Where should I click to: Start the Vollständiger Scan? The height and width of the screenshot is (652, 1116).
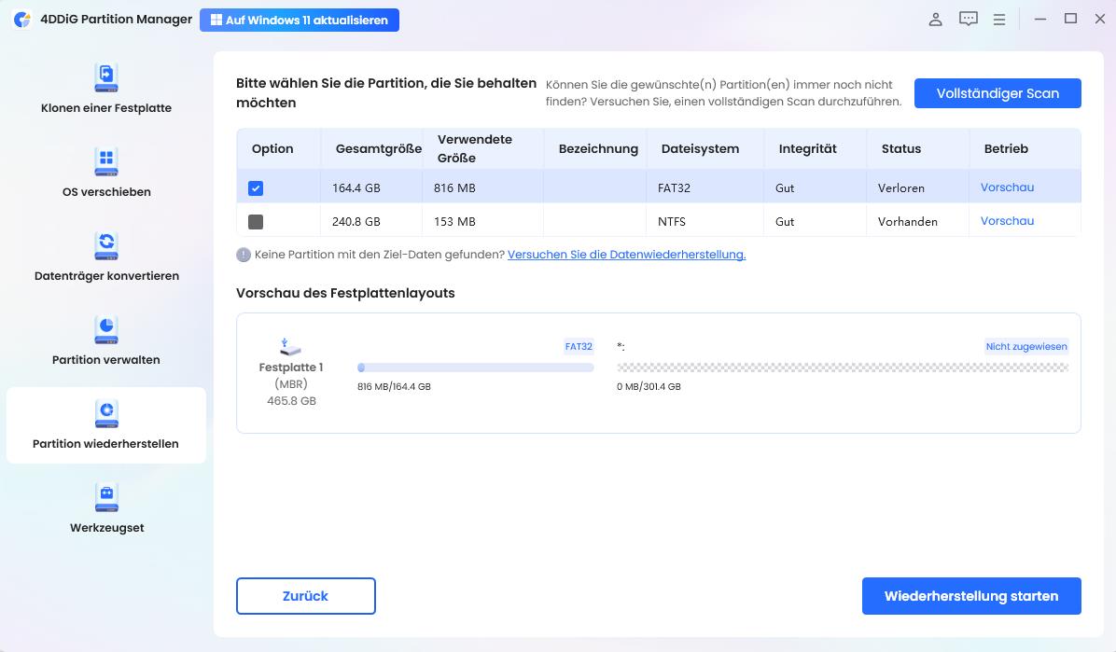click(x=997, y=93)
